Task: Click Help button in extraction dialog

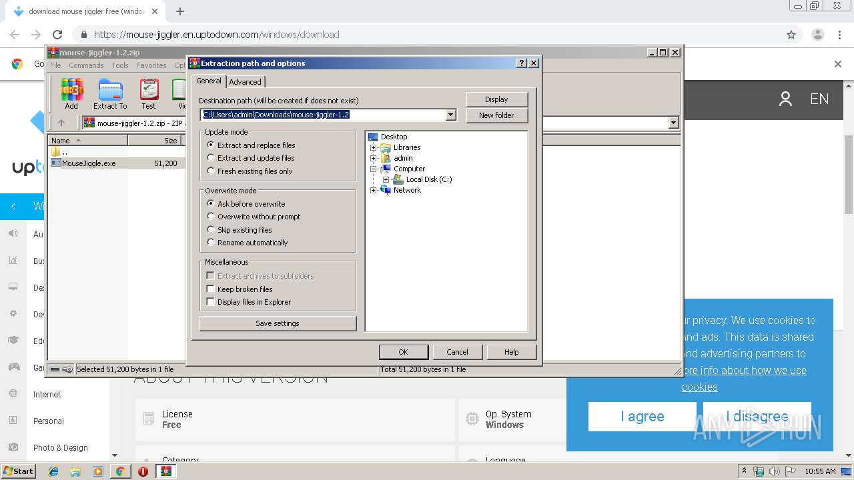Action: (512, 352)
